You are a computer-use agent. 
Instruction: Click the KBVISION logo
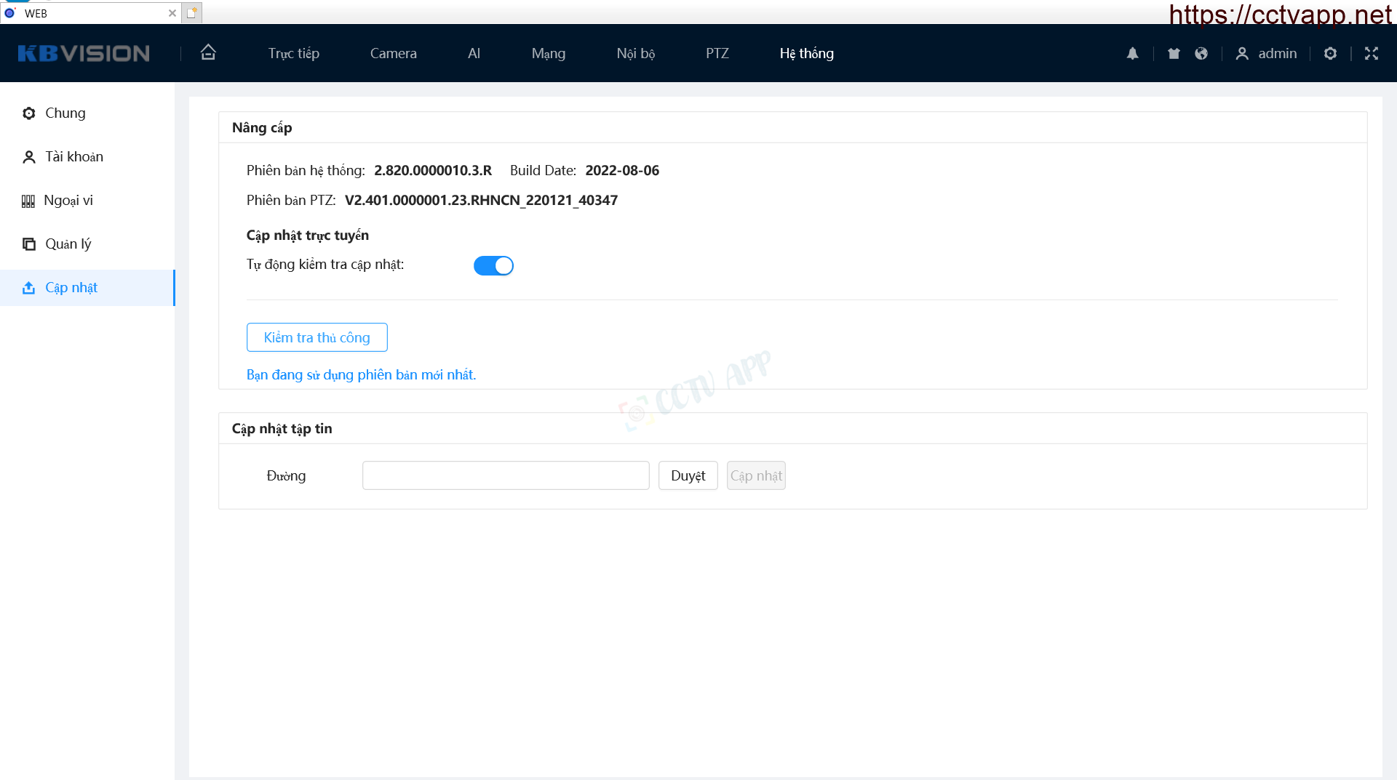[84, 53]
